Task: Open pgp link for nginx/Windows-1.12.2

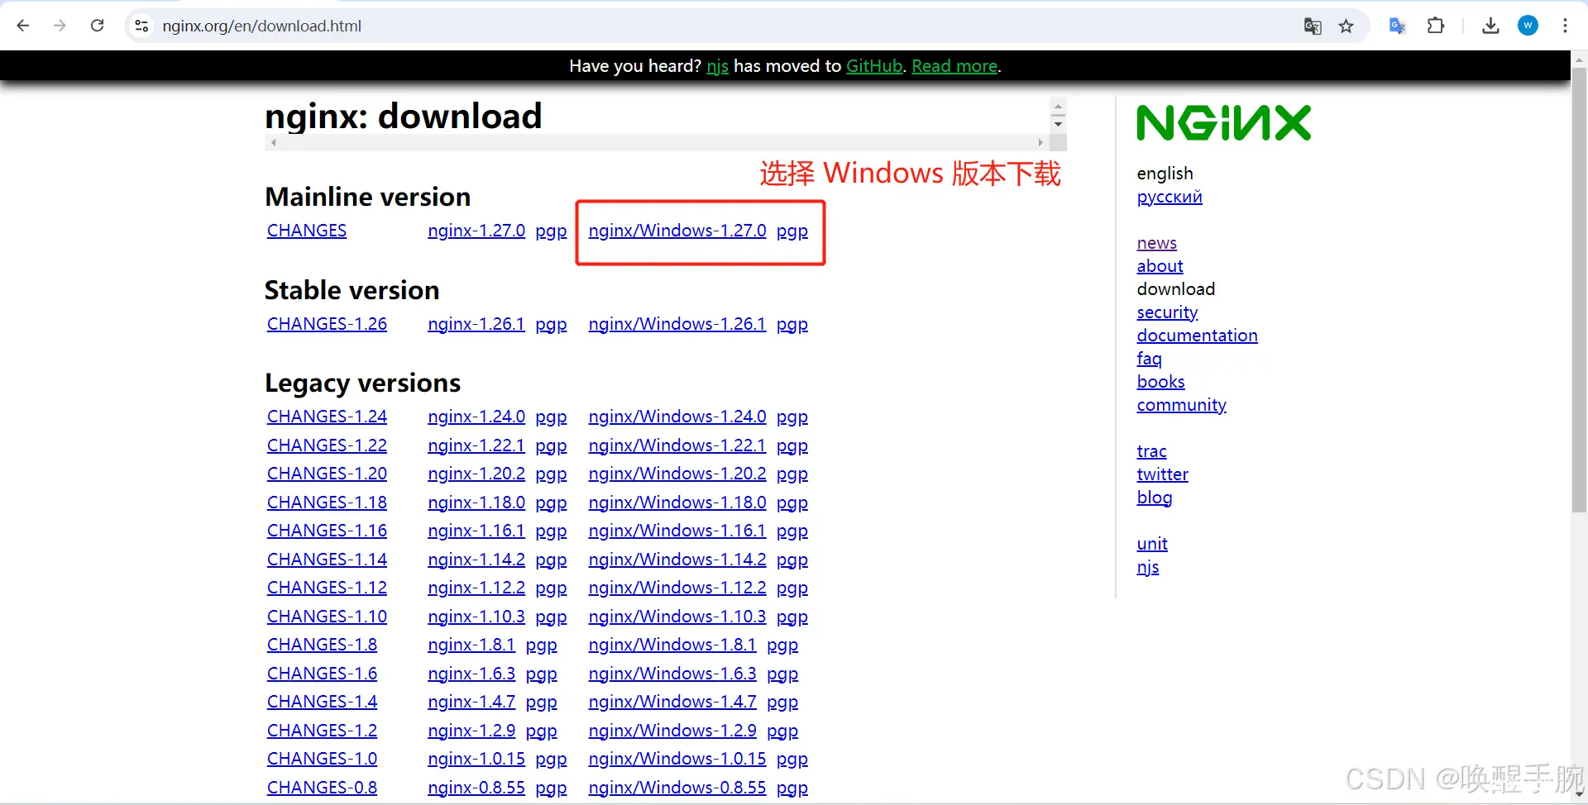Action: pyautogui.click(x=792, y=588)
